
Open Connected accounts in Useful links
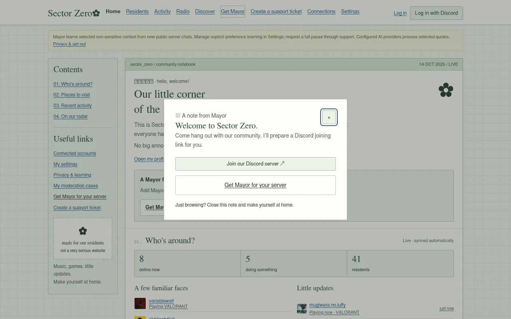(x=75, y=154)
